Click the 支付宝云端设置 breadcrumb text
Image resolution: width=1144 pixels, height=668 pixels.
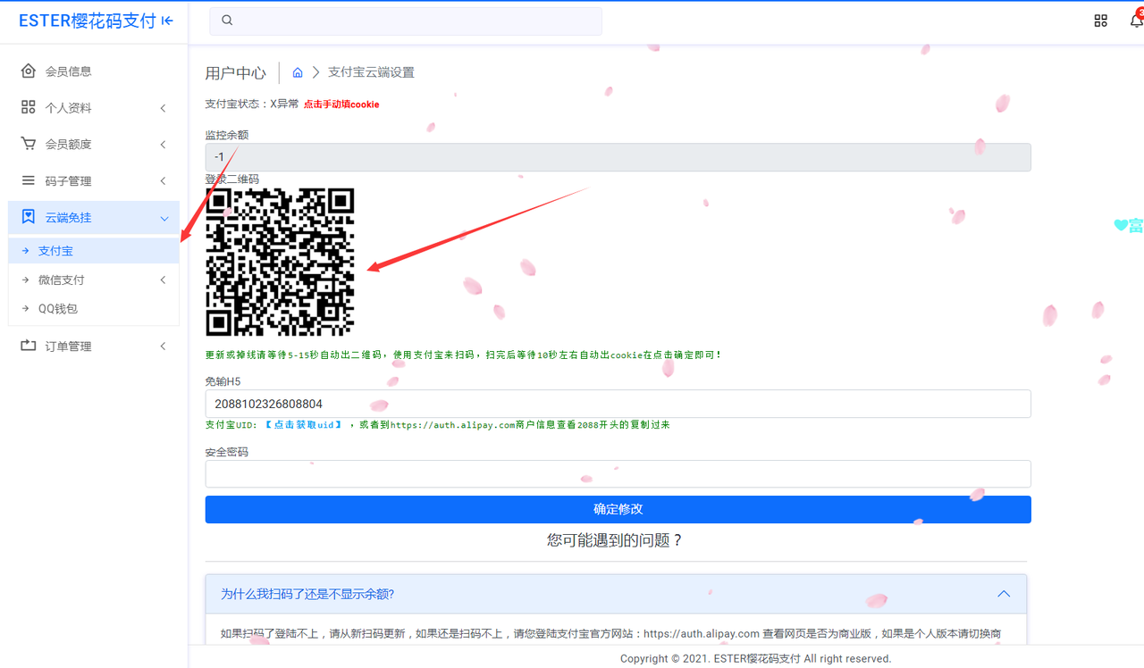click(371, 72)
